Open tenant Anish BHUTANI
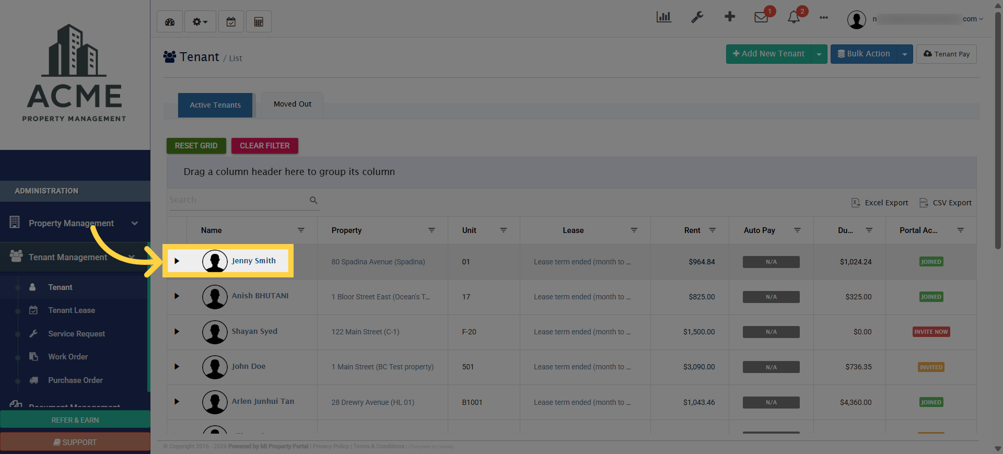The height and width of the screenshot is (454, 1003). (260, 296)
